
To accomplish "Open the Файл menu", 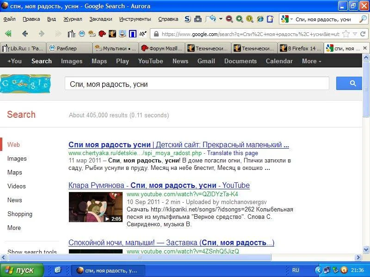I will tap(9, 19).
